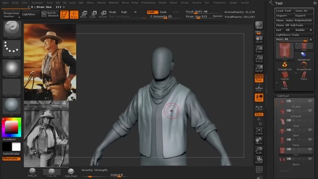Click the Export button in Tool panel
Image resolution: width=318 pixels, height=179 pixels.
304,15
